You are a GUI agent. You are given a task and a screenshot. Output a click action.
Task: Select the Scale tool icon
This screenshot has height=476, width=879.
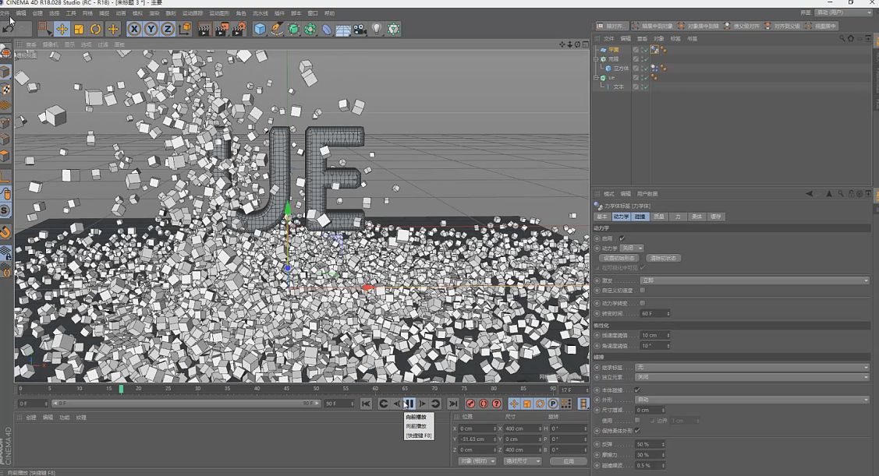coord(79,29)
